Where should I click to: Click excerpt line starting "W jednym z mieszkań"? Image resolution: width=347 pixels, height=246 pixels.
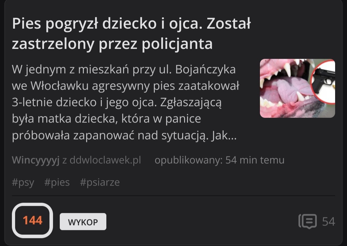click(124, 70)
